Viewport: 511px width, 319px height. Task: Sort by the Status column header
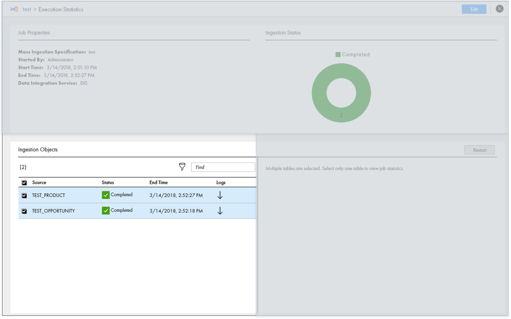pos(108,182)
